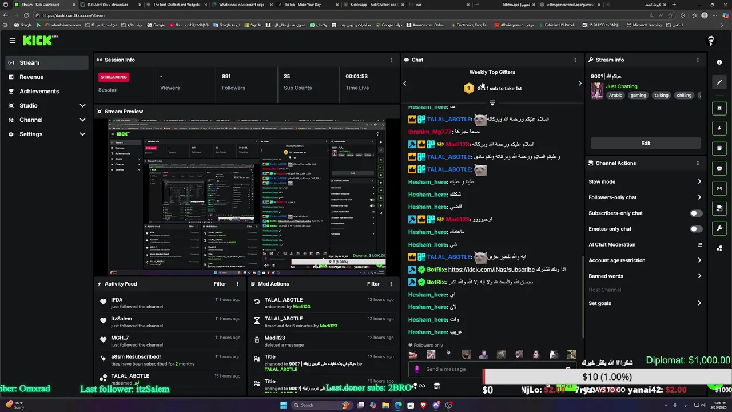
Task: Expand the Studio sidebar section
Action: click(x=47, y=106)
